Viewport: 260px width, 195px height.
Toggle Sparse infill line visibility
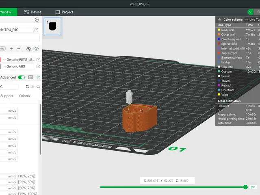[x=219, y=44]
